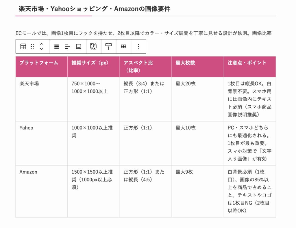Select header cell 注意点・ポイント

coord(250,67)
